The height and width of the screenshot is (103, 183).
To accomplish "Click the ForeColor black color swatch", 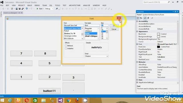I will pos(158,47).
